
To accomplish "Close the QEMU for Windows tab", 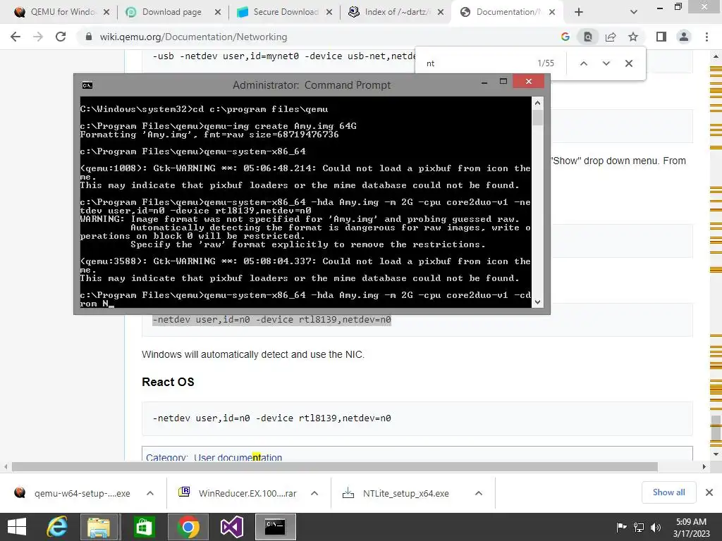I will click(x=106, y=12).
